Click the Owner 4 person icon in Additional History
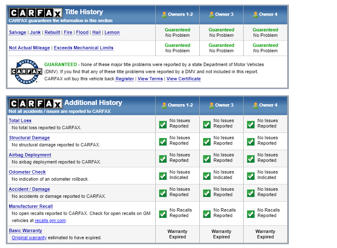This screenshot has height=248, width=337. 255,105
